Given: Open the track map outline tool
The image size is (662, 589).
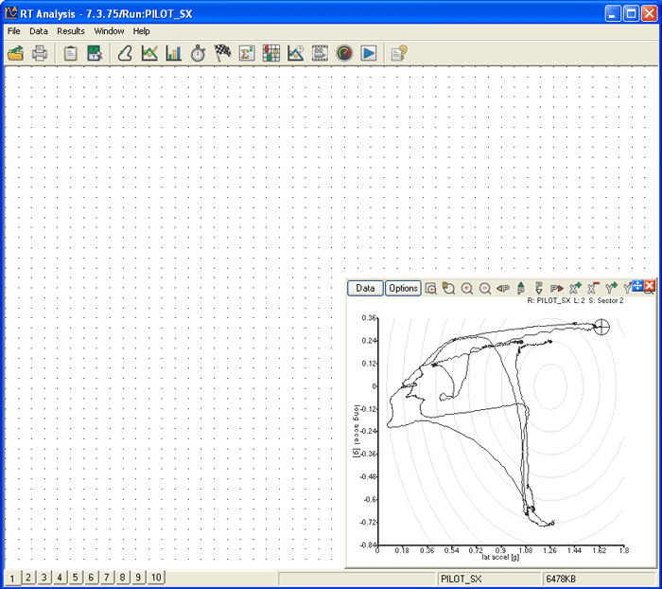Looking at the screenshot, I should tap(125, 53).
